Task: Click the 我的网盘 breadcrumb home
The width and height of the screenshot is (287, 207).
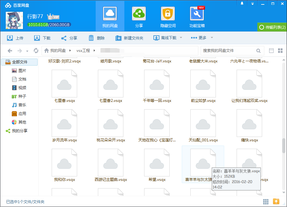Action: pos(55,50)
